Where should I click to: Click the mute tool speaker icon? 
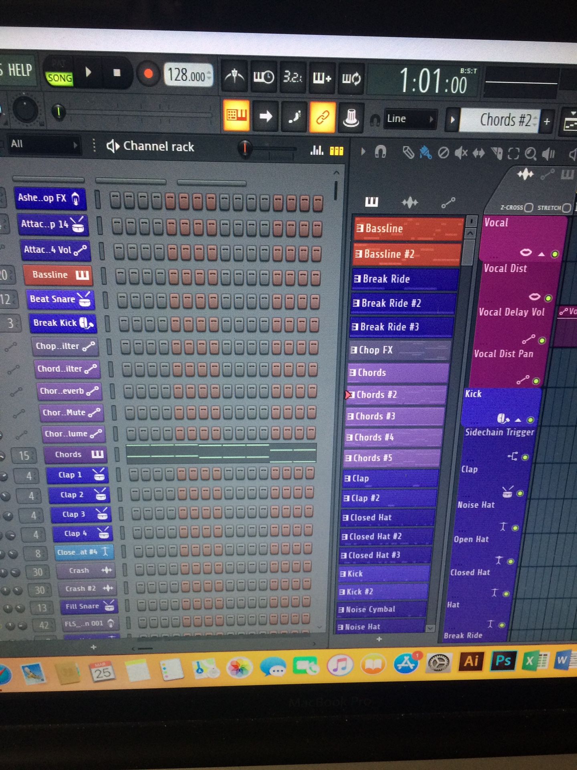coord(461,153)
